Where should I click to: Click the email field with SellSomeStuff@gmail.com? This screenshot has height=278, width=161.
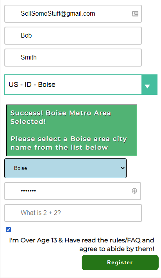(x=73, y=14)
